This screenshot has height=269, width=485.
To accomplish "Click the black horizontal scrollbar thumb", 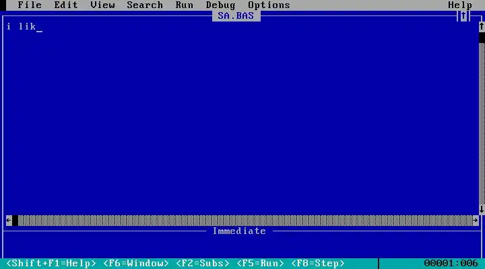I will coord(15,220).
